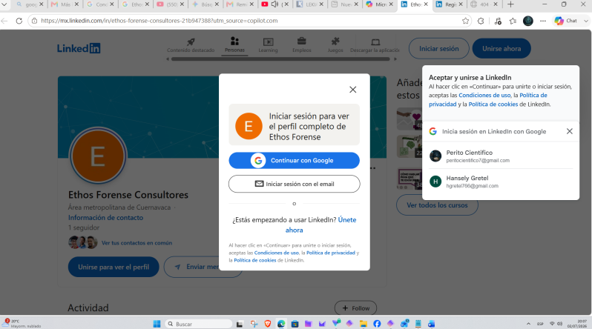Show hidden system tray icons chevron
The width and height of the screenshot is (592, 329).
(528, 324)
